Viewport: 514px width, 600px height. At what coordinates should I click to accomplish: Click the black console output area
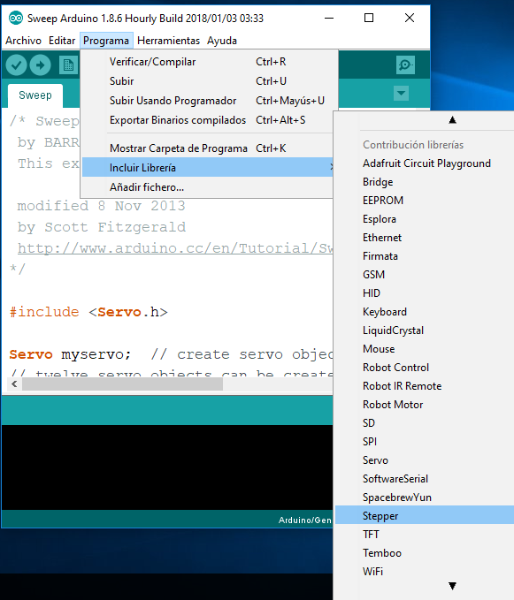[x=167, y=467]
